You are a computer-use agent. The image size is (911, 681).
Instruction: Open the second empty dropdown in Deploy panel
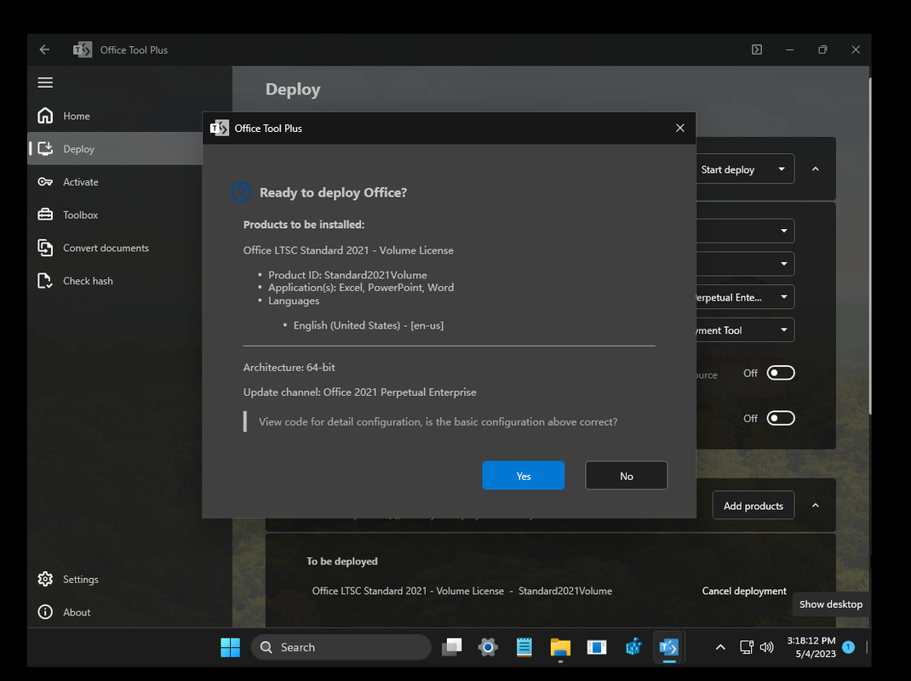coord(746,264)
